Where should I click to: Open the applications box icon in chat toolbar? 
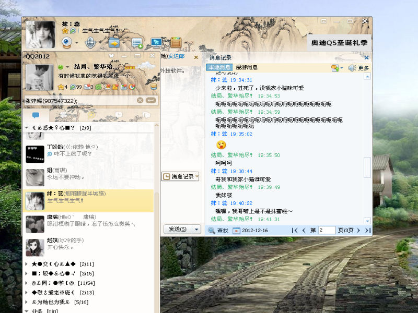[176, 42]
